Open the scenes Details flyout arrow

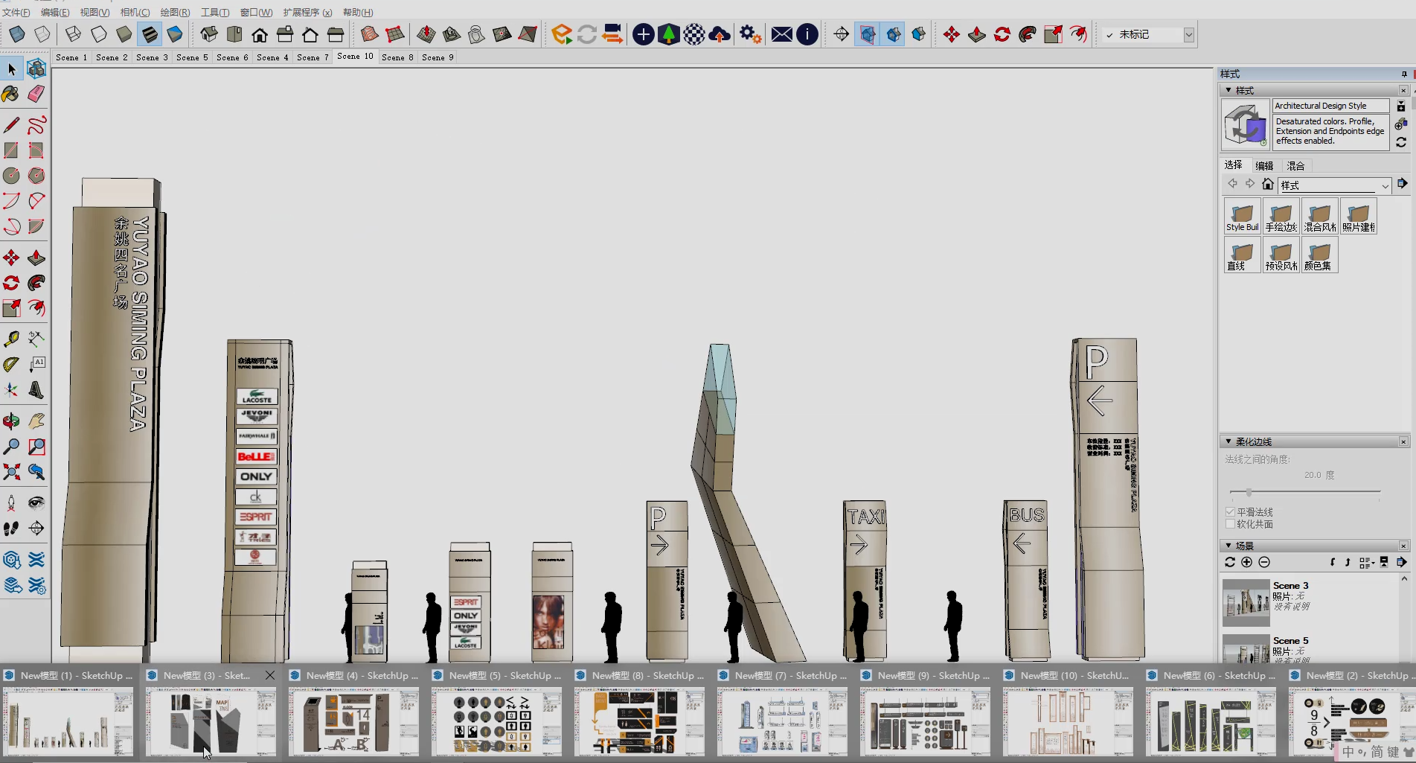[1402, 562]
